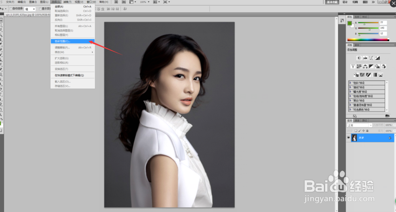Add a Brightness/Contrast adjustment
Viewport: 396px width, 212px height.
point(359,58)
